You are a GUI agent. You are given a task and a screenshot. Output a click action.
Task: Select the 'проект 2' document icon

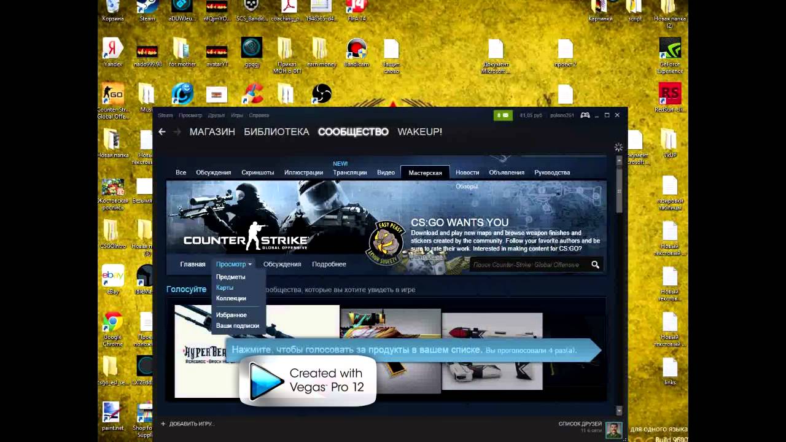[565, 52]
